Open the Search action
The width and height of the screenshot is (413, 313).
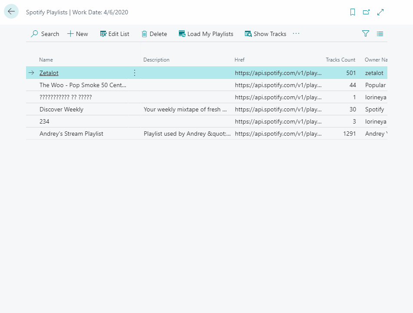point(45,34)
